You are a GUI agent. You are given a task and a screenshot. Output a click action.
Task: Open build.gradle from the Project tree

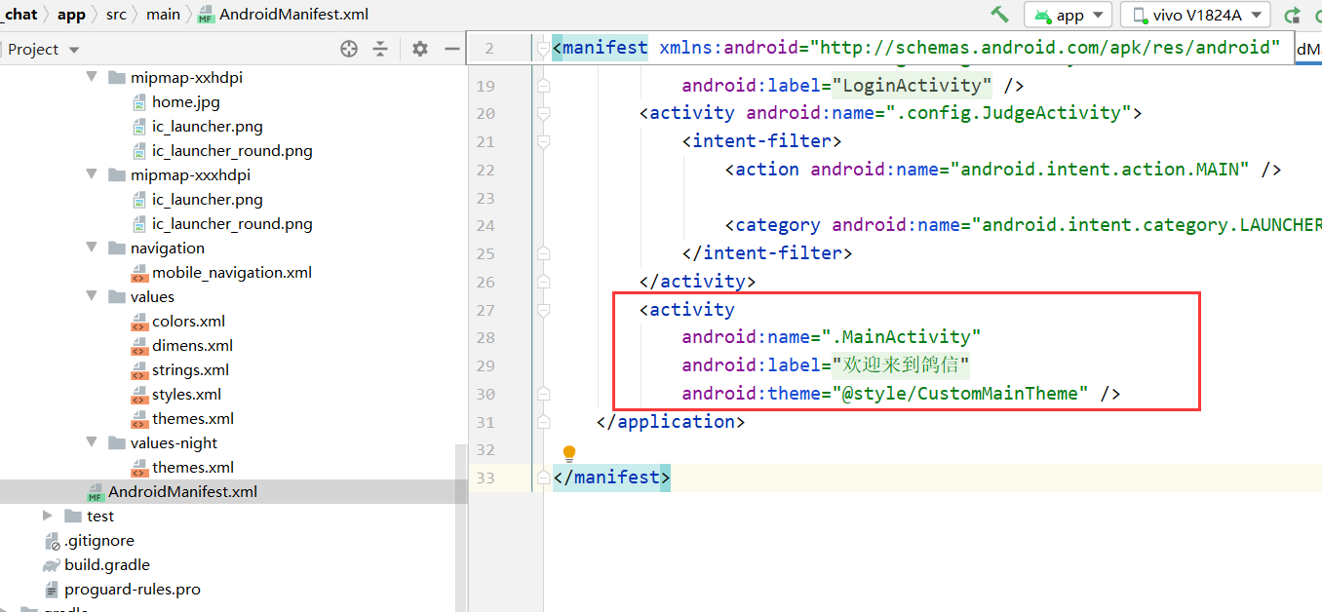(x=108, y=564)
